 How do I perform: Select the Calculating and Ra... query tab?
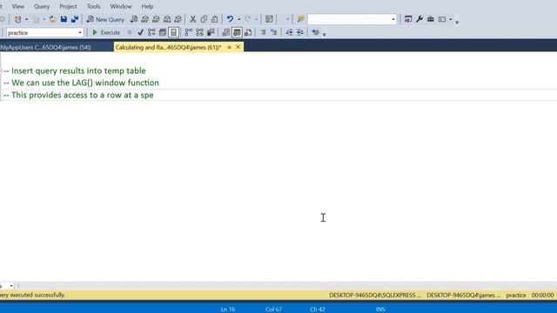[x=168, y=47]
